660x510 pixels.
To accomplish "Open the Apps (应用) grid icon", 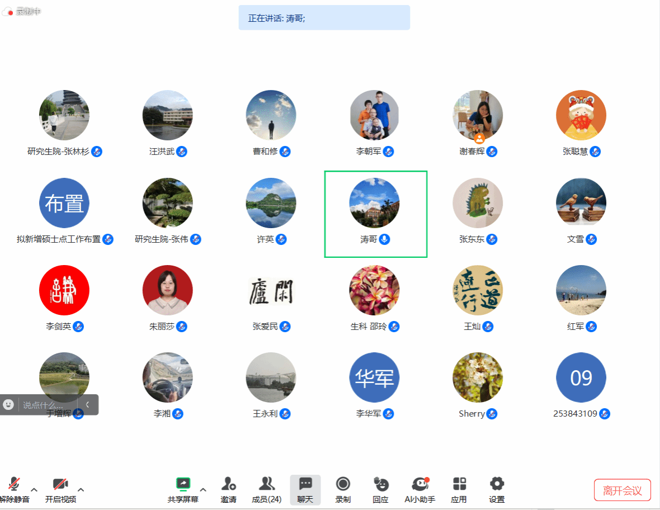I will coord(459,484).
